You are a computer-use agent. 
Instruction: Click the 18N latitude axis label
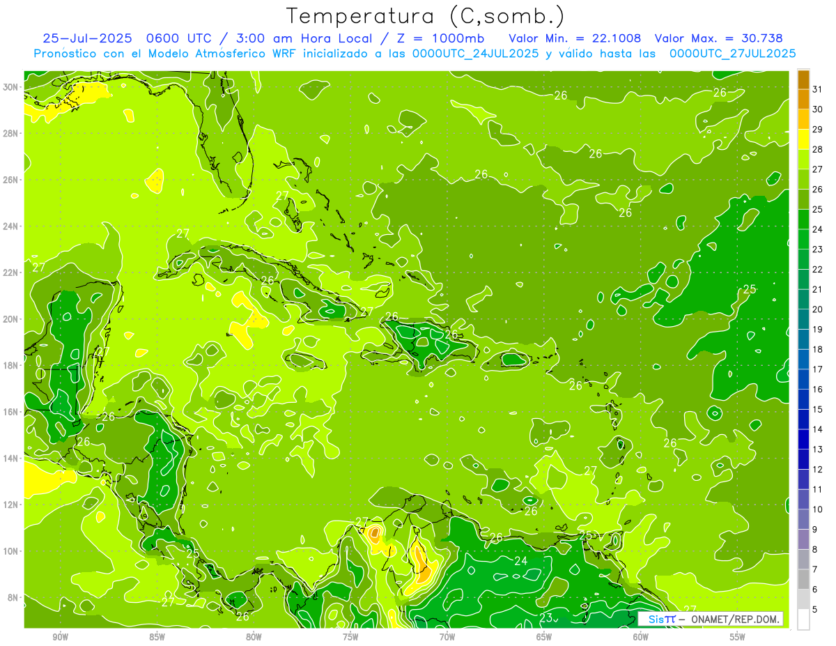[x=10, y=365]
